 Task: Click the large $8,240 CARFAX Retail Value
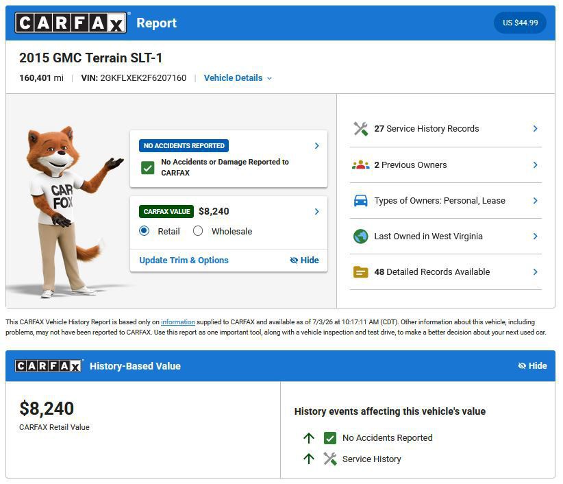point(47,409)
